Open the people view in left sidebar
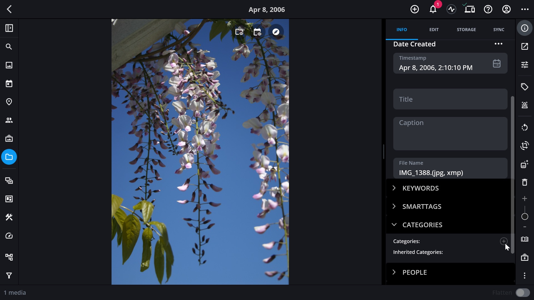Screen dimensions: 534x300 point(9,120)
